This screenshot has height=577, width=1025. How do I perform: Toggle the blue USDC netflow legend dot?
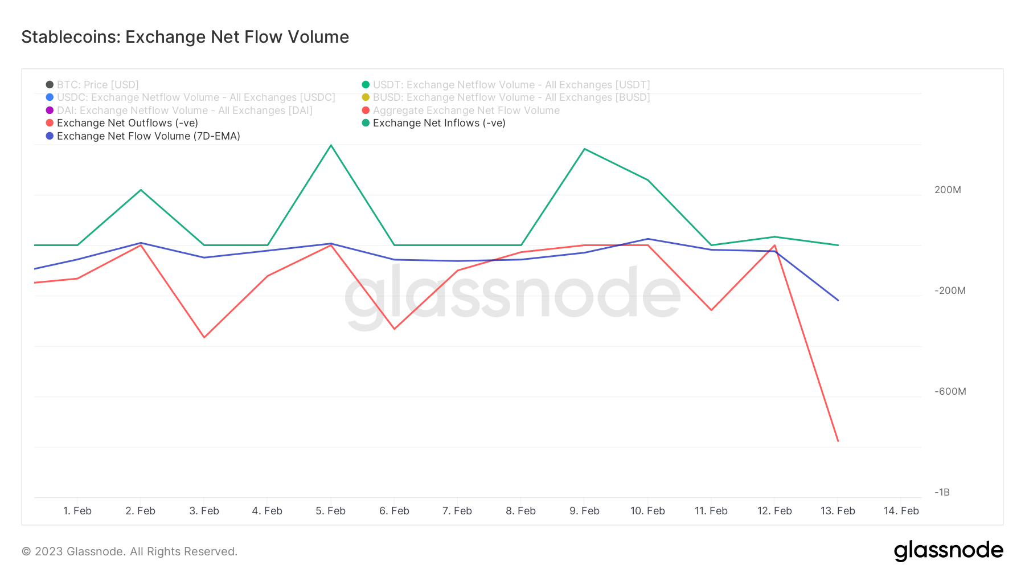(x=50, y=97)
